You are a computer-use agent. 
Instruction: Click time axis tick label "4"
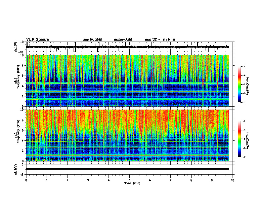pyautogui.click(x=109, y=180)
